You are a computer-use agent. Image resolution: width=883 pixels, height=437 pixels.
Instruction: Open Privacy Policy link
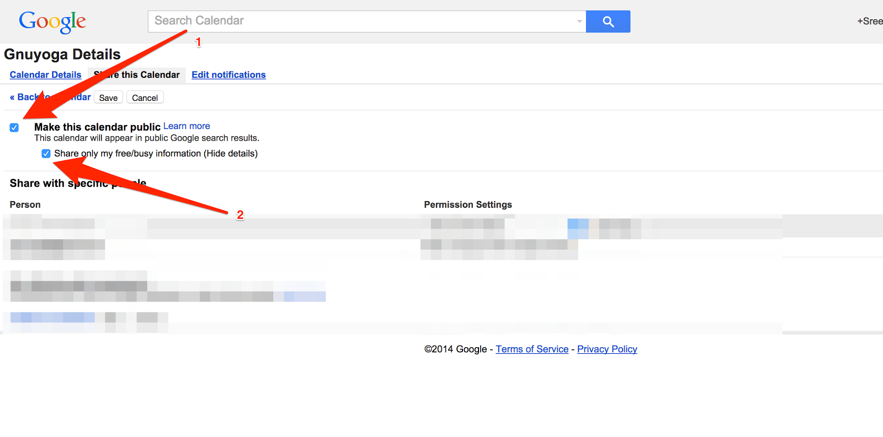607,349
